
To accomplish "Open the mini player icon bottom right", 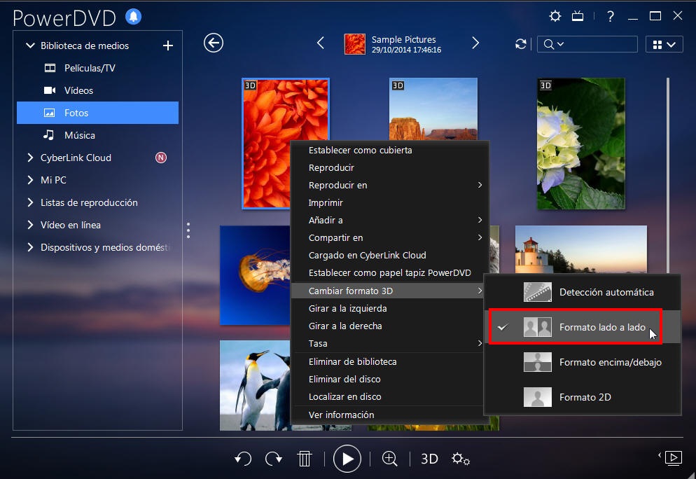I will 673,458.
